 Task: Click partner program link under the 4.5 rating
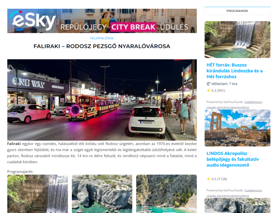tap(253, 190)
